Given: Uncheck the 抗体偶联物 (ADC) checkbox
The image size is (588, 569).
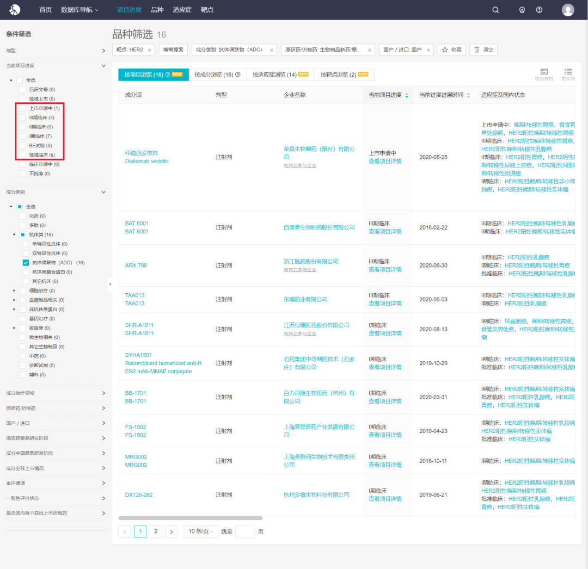Looking at the screenshot, I should pos(26,263).
